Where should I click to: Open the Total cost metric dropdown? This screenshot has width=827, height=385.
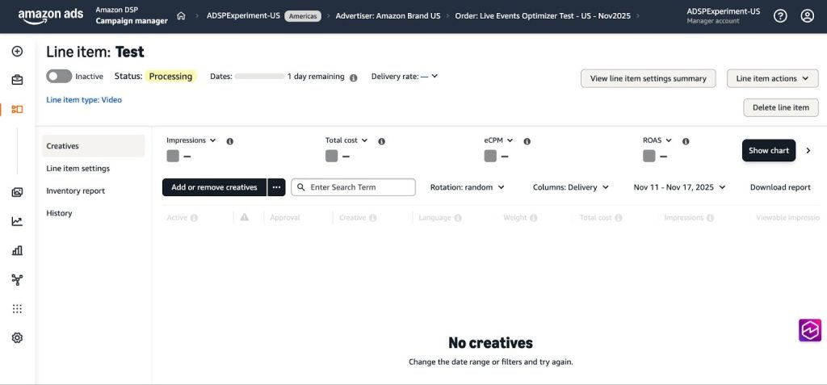pyautogui.click(x=346, y=140)
